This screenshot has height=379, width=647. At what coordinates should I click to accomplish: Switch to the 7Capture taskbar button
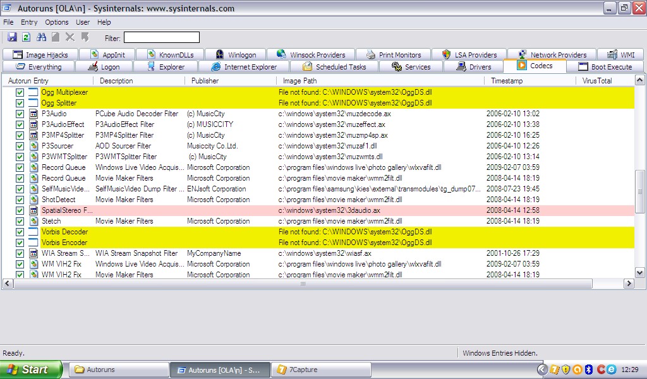[320, 370]
